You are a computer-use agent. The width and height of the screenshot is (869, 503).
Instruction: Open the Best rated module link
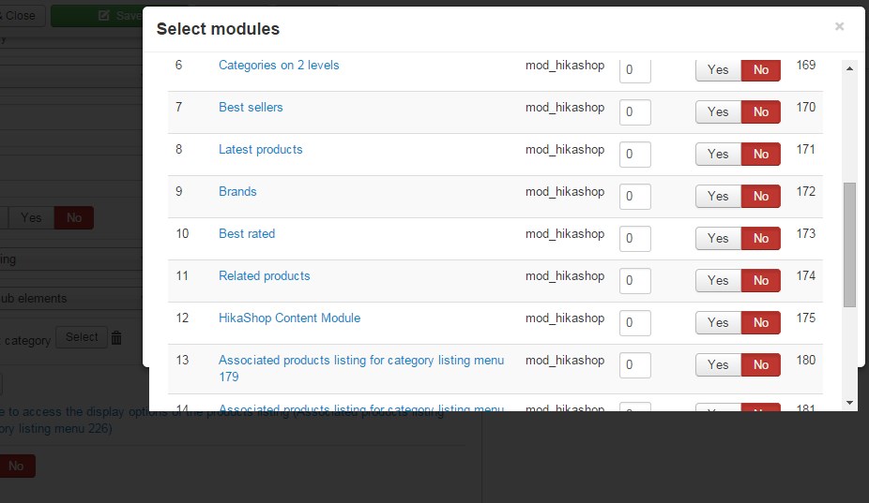tap(247, 234)
